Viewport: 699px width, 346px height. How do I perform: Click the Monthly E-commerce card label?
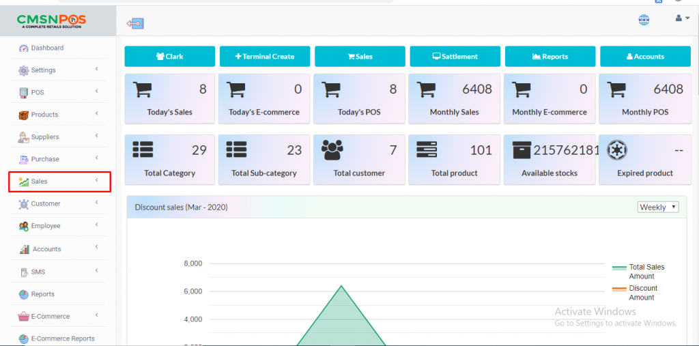550,113
